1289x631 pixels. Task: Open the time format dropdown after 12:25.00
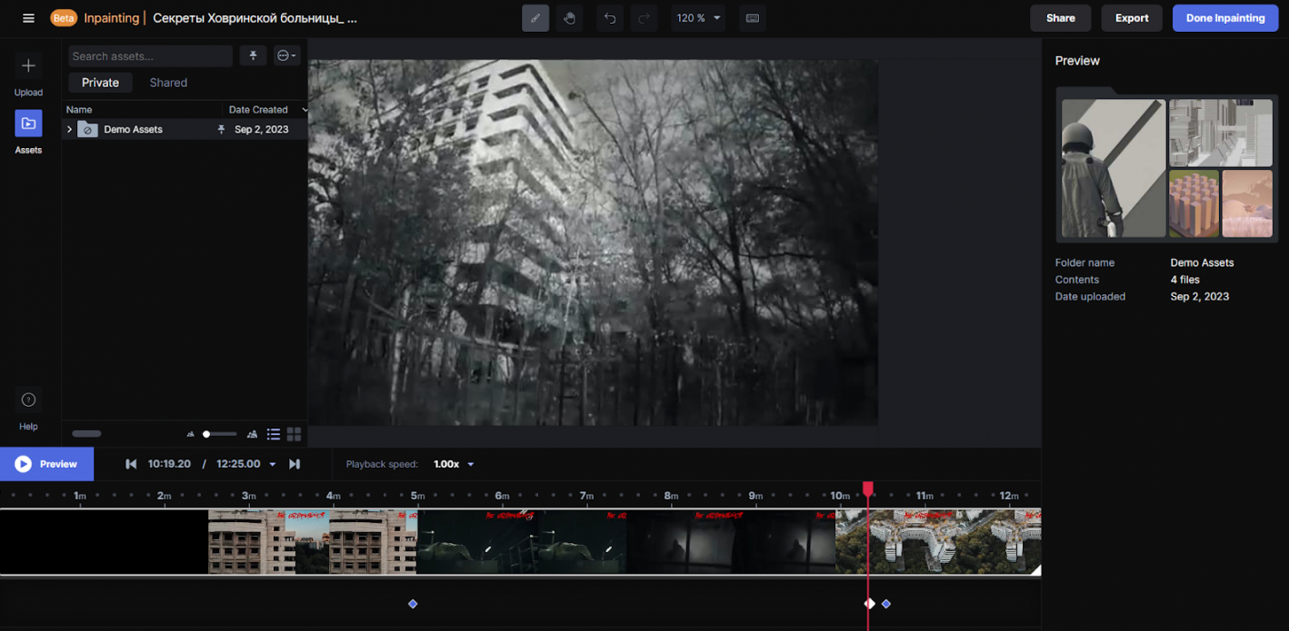pyautogui.click(x=273, y=464)
